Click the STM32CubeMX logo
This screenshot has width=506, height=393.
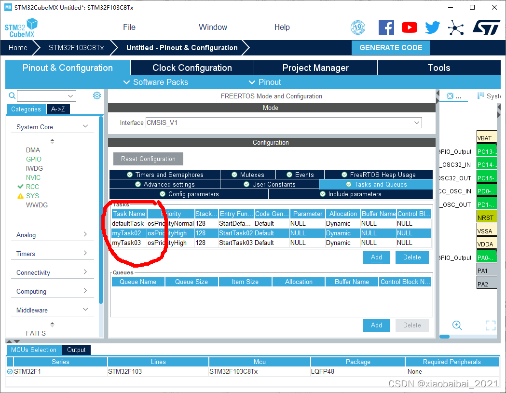21,28
